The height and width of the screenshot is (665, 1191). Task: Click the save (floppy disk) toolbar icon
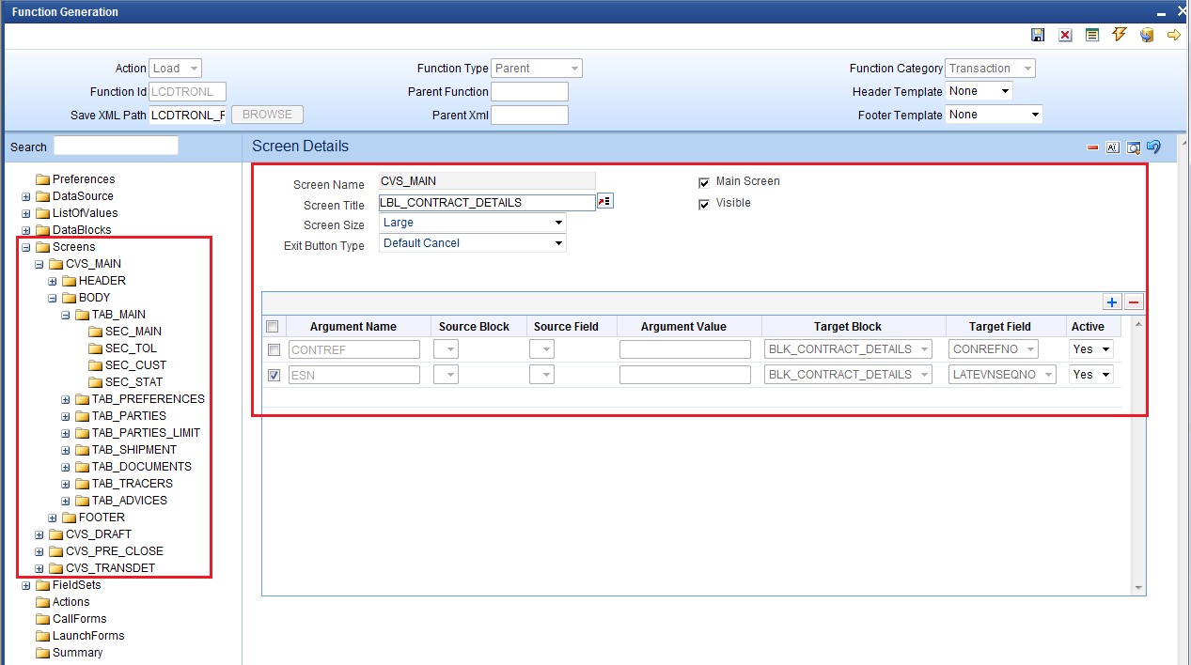pos(1038,35)
